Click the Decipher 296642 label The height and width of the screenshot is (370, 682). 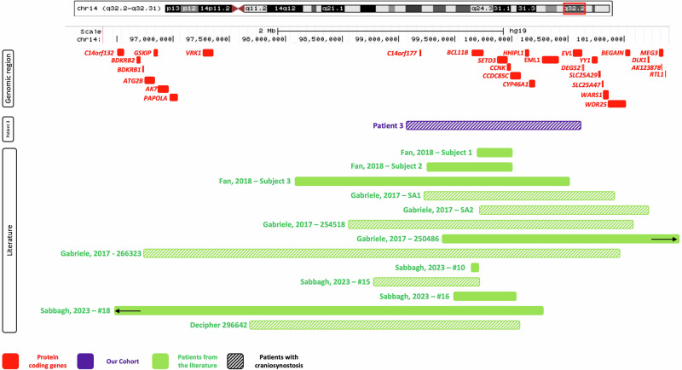(217, 325)
